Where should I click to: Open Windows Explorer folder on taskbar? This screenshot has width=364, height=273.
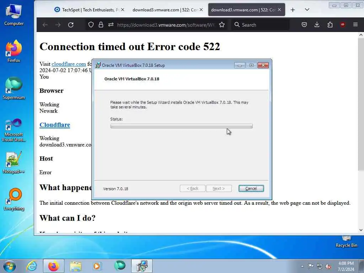[x=76, y=266]
